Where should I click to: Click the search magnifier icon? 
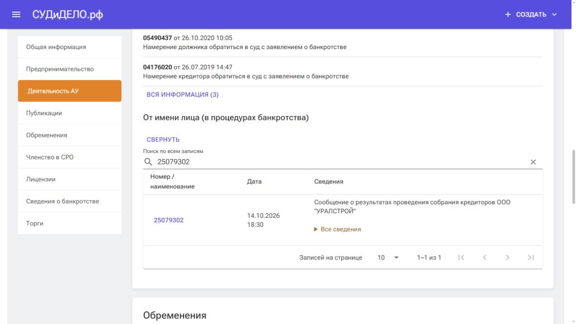click(x=148, y=162)
